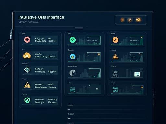Viewport: 166px width, 124px height.
Task: Select the teal diamond icon in the left column
Action: (x=27, y=70)
